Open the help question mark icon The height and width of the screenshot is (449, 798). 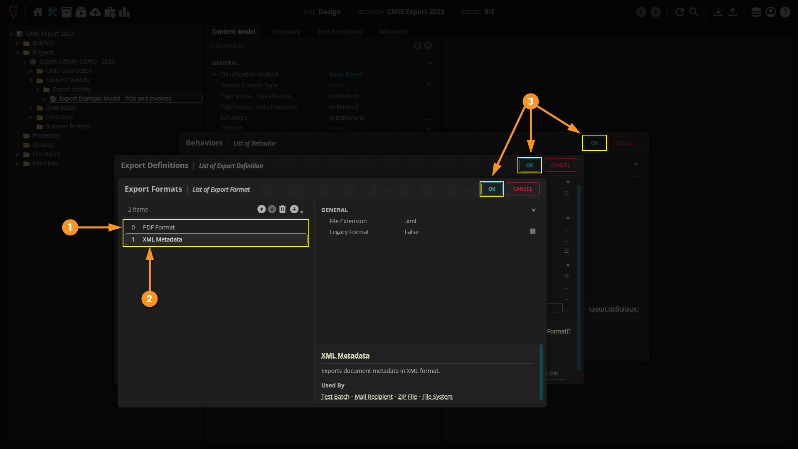tap(785, 12)
